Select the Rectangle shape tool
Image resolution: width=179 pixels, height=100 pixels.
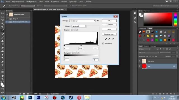tap(3, 72)
